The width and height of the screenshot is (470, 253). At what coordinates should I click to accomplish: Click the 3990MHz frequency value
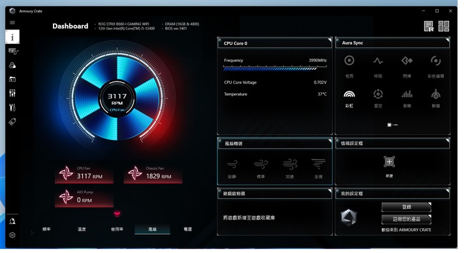(318, 60)
